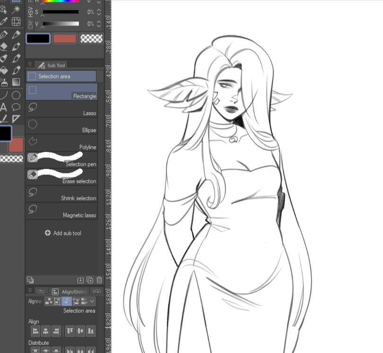Screen dimensions: 383x353
Task: Toggle the multi-select checkbox icon in Sub Tool panel
Action: (30, 280)
